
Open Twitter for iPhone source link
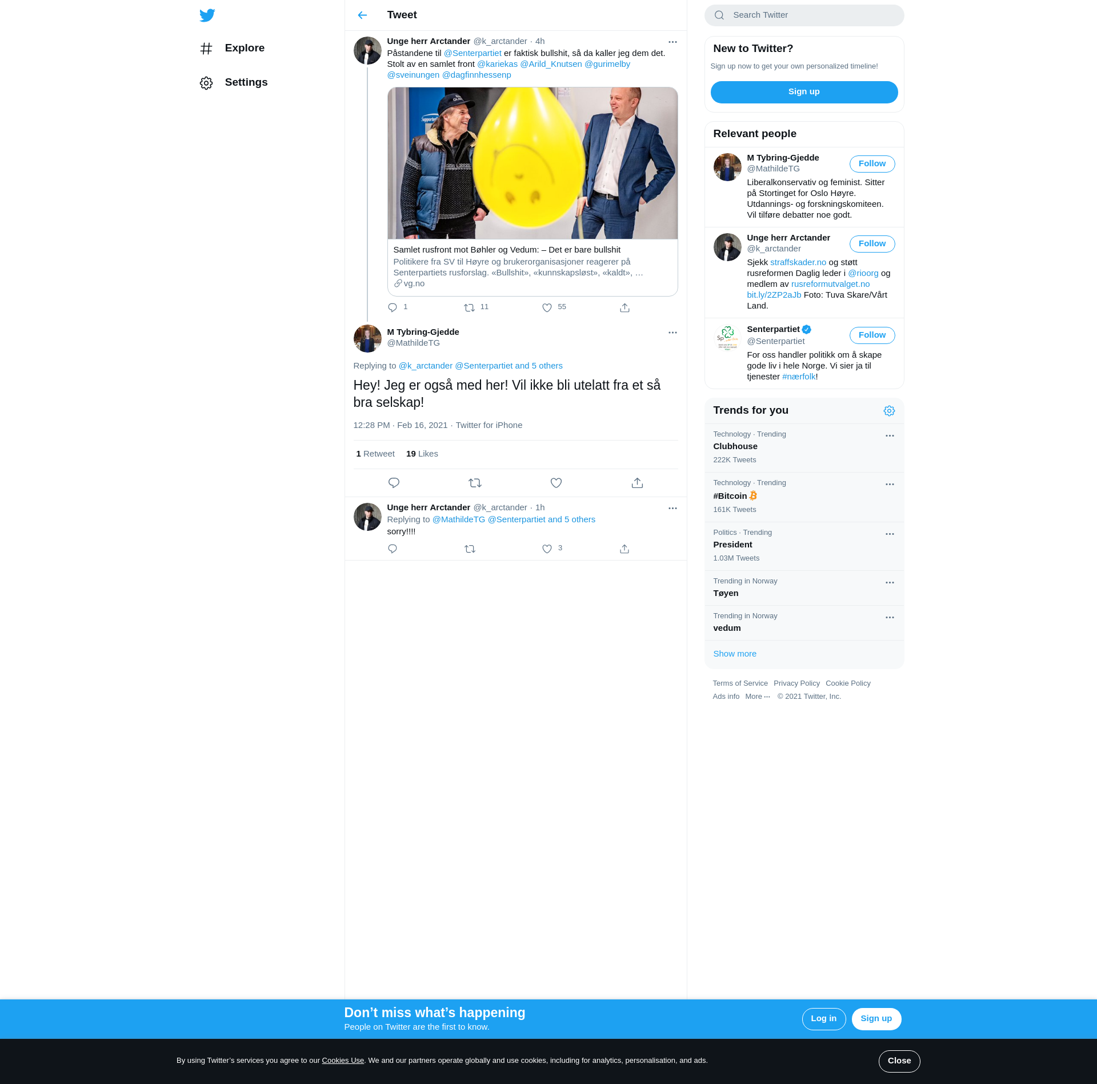pos(489,425)
